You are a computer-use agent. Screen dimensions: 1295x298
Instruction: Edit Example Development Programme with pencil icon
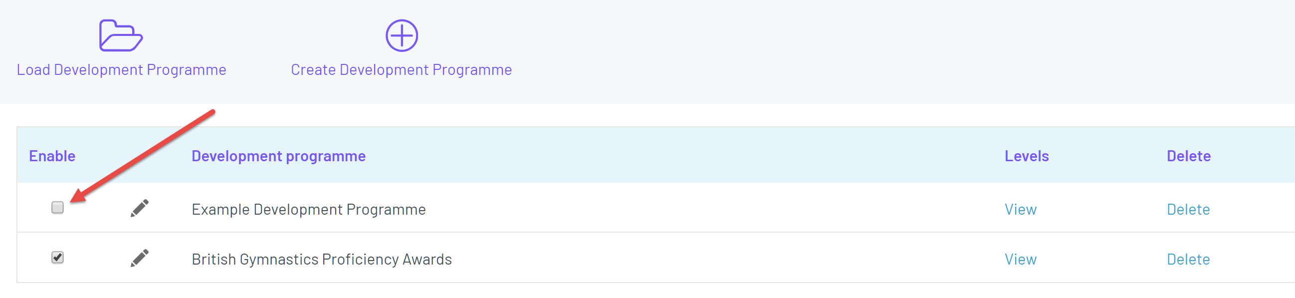pyautogui.click(x=140, y=208)
